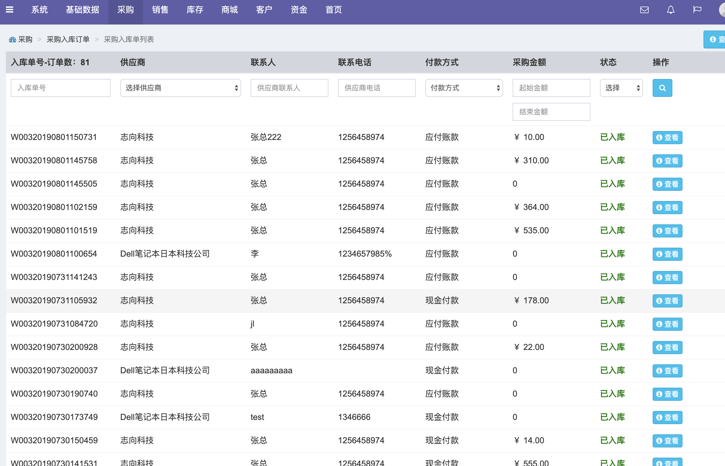Viewport: 725px width, 466px height.
Task: Click 现金付款 in row W00320190730150459
Action: [x=442, y=441]
